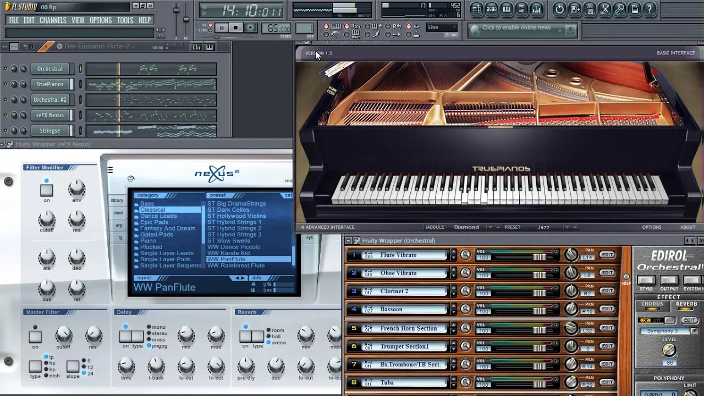
Task: Mute the reFX Nexus channel green LED
Action: 5,115
